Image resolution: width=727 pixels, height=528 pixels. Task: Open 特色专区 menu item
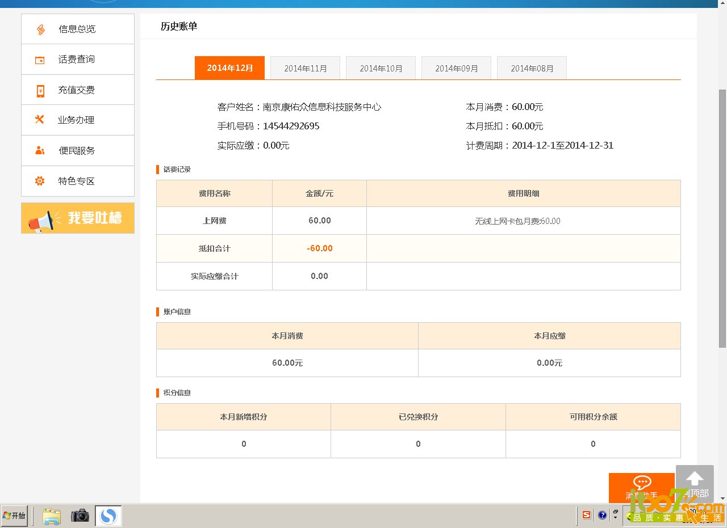[77, 181]
